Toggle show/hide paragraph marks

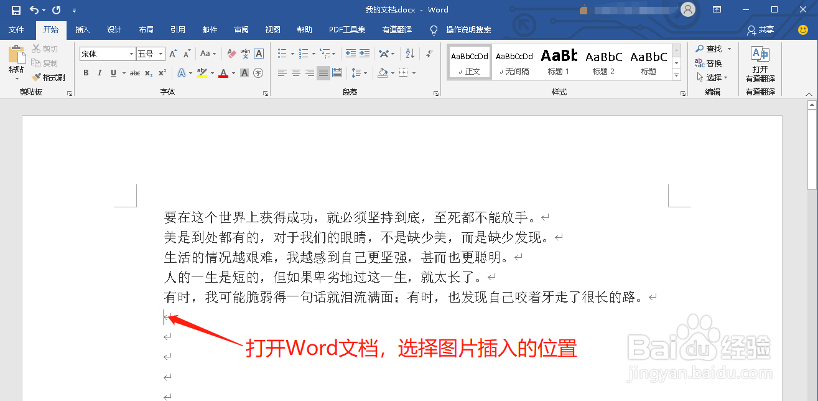428,53
